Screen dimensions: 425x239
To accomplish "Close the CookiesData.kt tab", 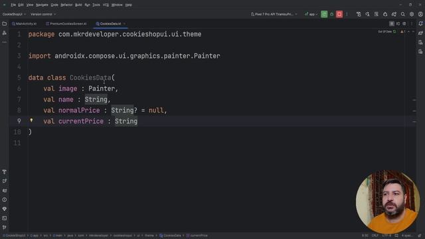I will (124, 24).
